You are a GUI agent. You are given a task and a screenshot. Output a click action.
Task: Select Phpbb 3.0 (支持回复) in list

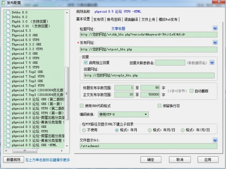click(x=30, y=22)
